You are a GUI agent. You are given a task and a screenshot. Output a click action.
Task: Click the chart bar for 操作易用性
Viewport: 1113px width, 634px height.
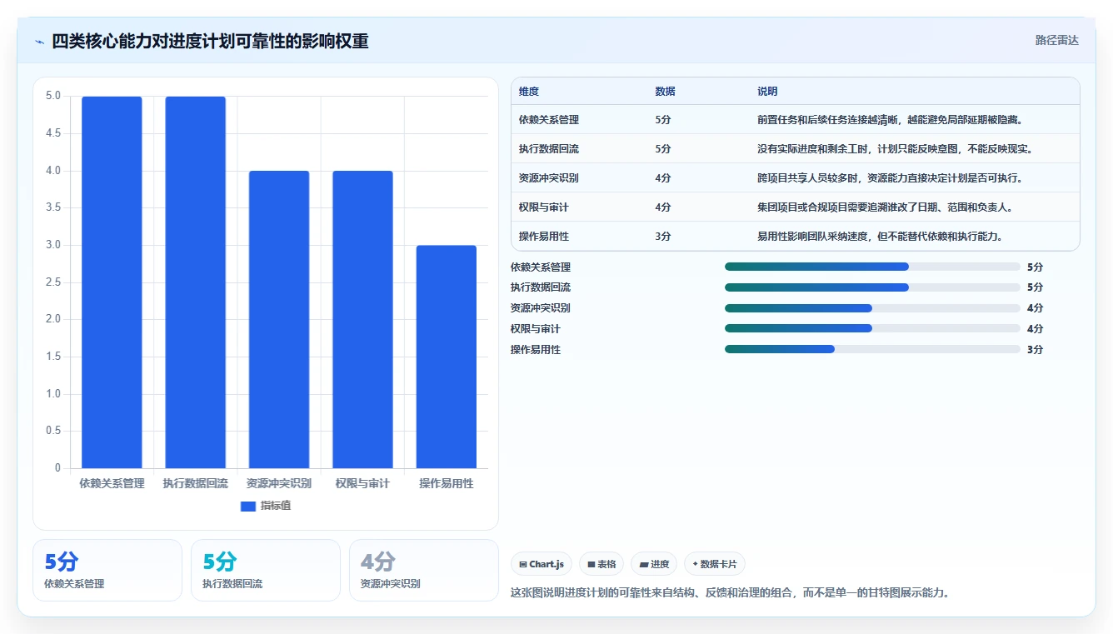pyautogui.click(x=447, y=357)
